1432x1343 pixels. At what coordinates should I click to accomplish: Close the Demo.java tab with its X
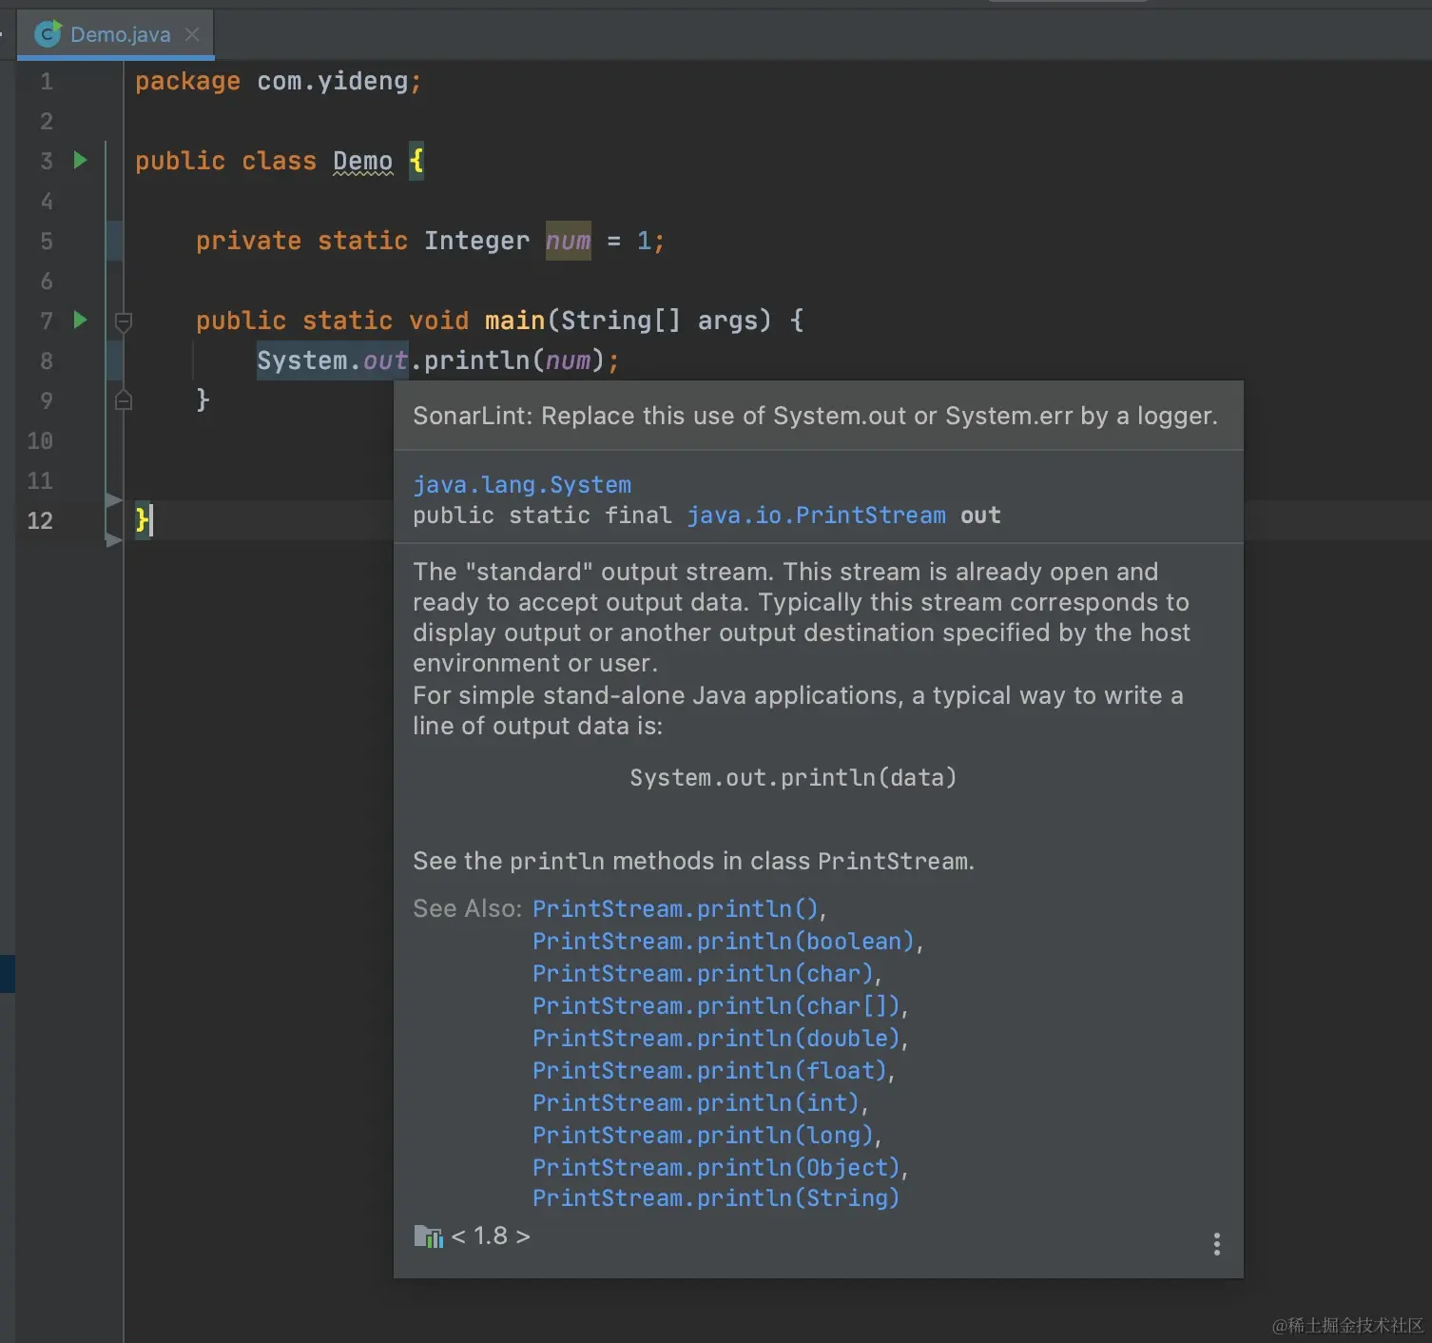[x=192, y=33]
